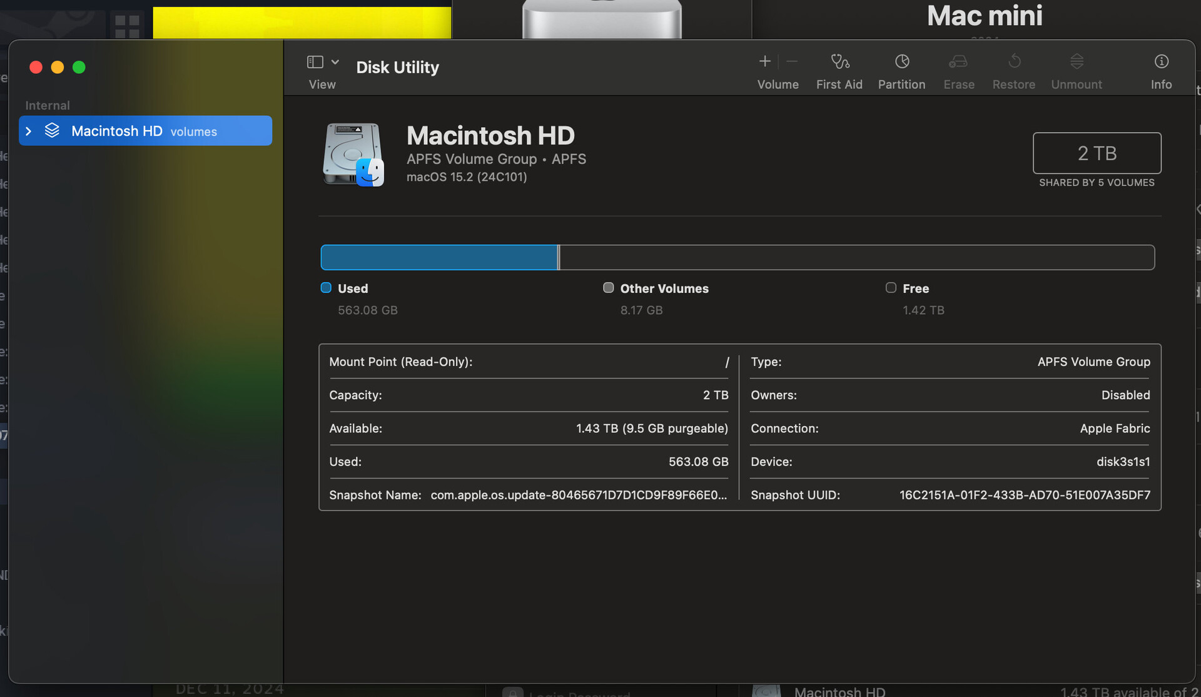The width and height of the screenshot is (1201, 697).
Task: Toggle sidebar with the View icon
Action: tap(315, 62)
